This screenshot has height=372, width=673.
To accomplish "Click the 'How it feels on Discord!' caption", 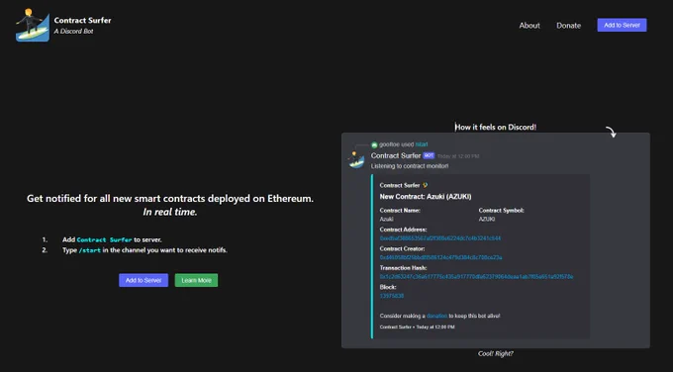I will [495, 127].
